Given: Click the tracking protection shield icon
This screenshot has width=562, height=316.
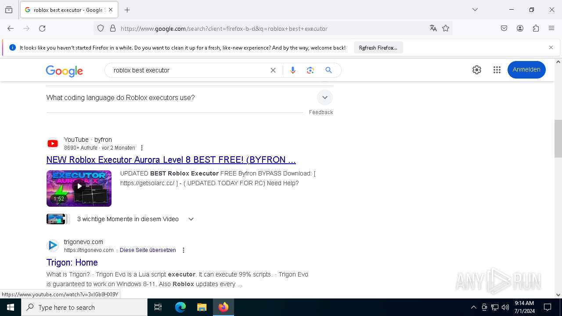Looking at the screenshot, I should [101, 29].
